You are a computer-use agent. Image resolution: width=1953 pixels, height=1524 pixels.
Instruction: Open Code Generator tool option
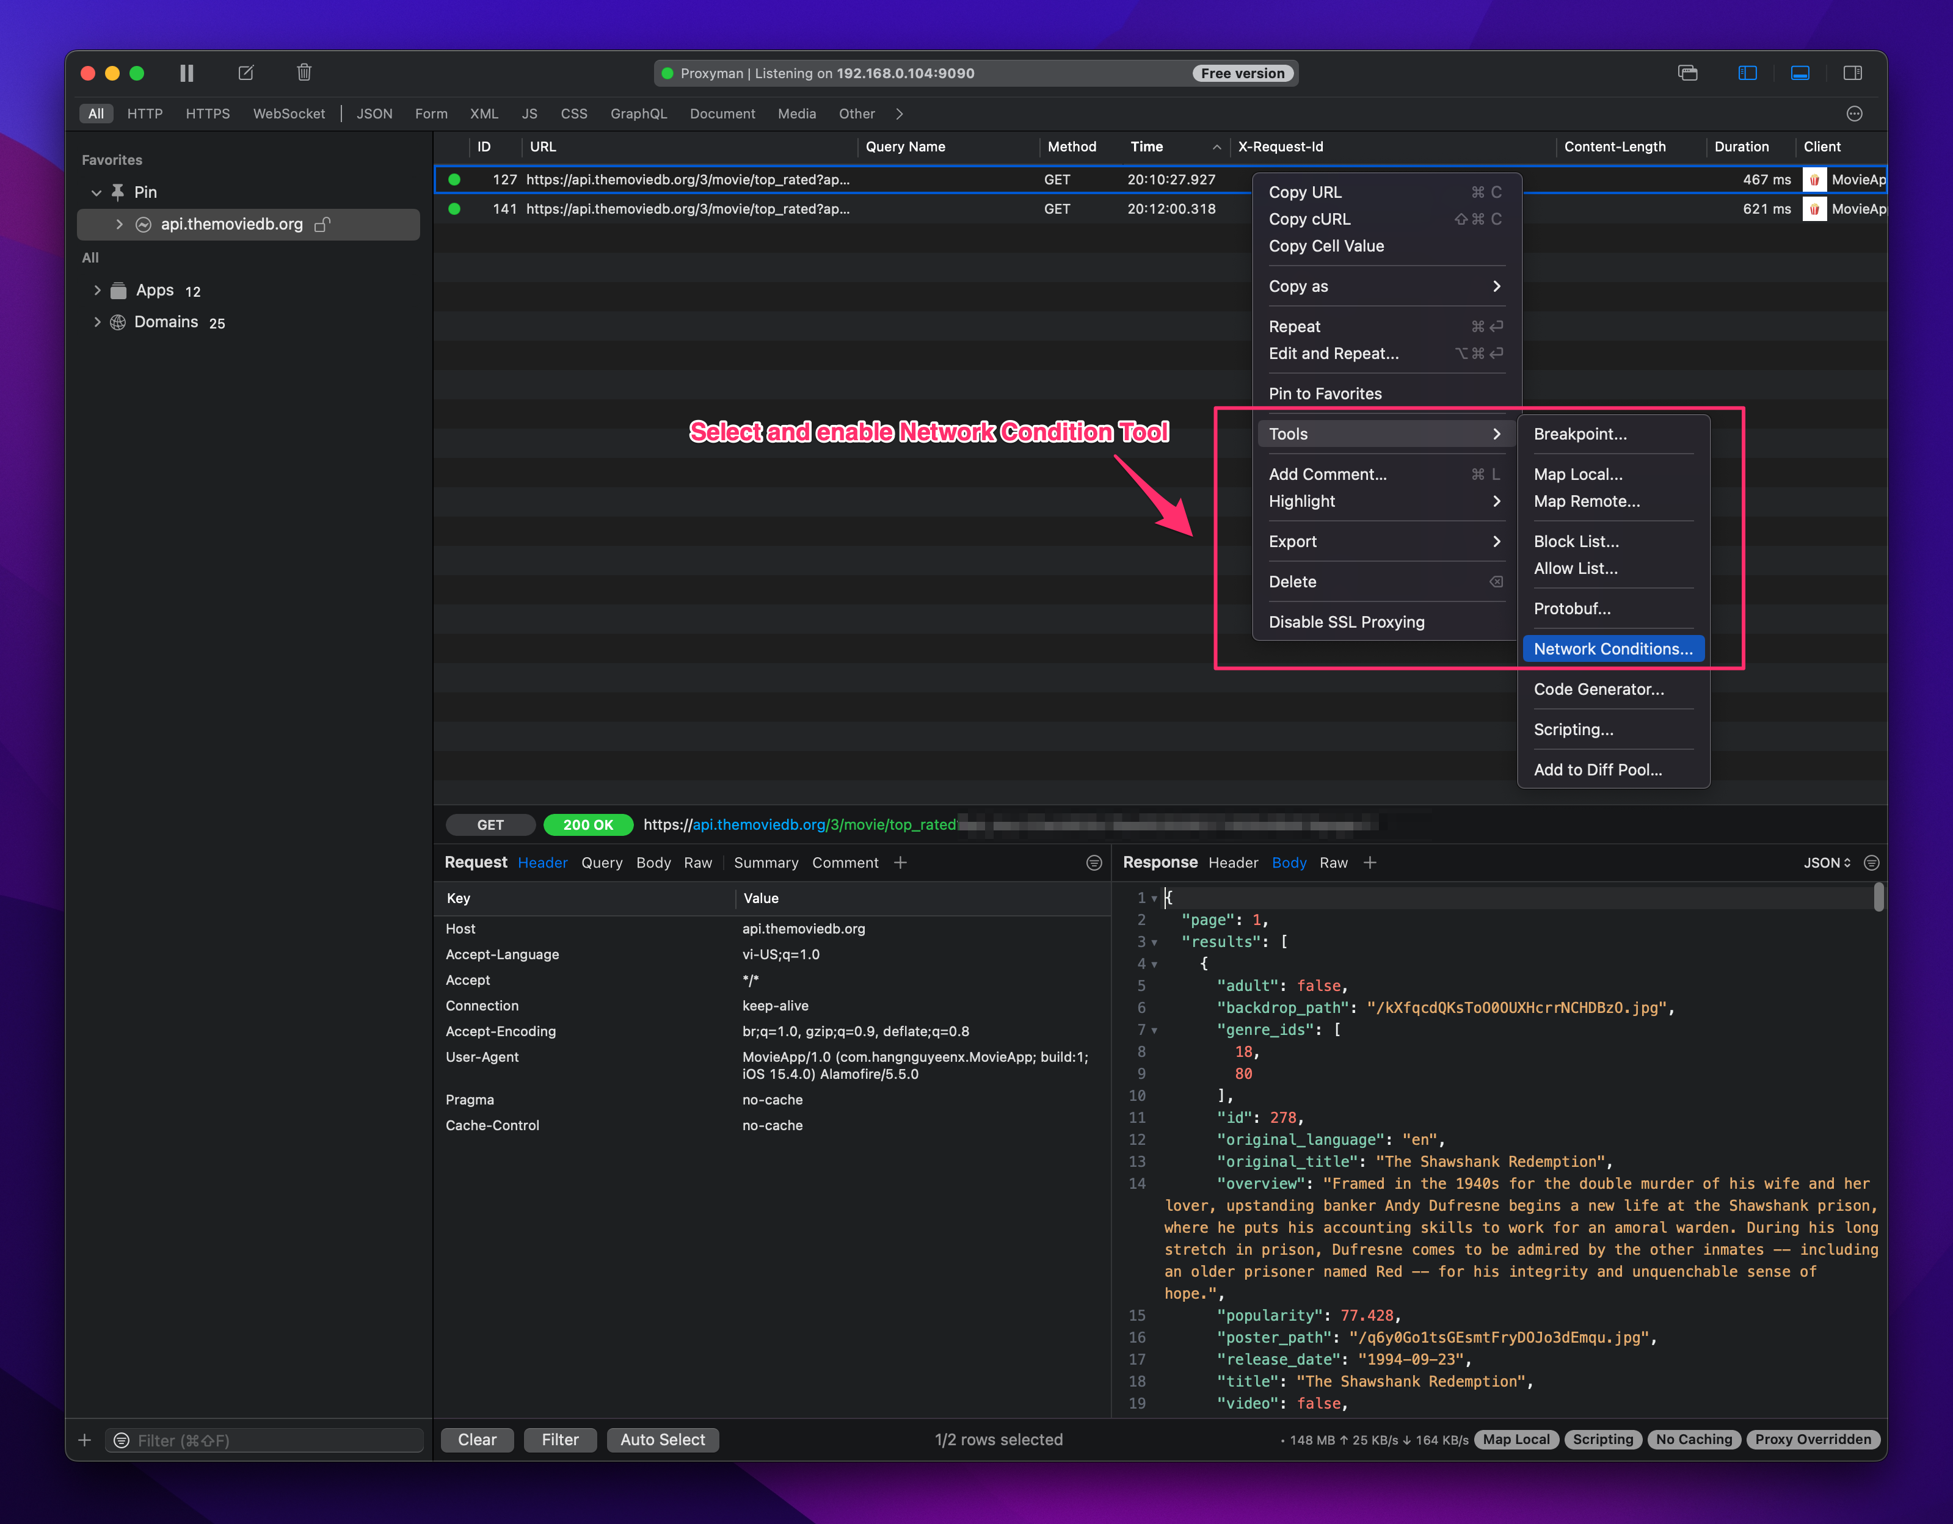(x=1598, y=688)
